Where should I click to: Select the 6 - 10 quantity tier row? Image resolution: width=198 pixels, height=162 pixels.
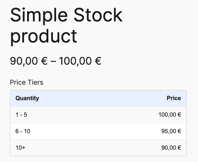(98, 131)
